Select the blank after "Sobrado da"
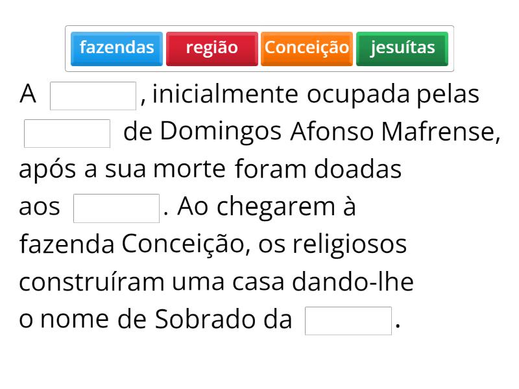Viewport: 519px width, 389px height. pos(348,321)
